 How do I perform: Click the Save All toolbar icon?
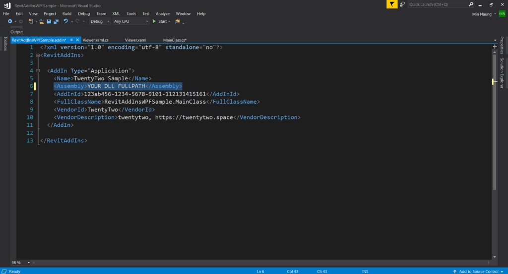pyautogui.click(x=56, y=21)
